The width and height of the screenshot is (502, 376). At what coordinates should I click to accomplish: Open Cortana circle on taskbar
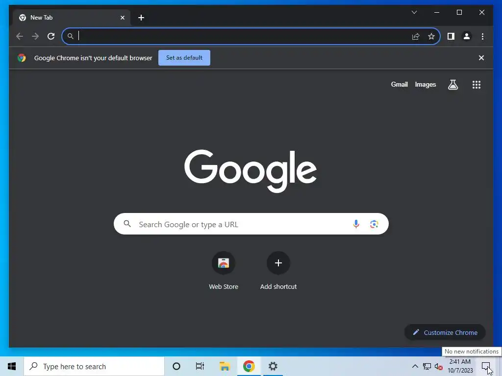[176, 366]
